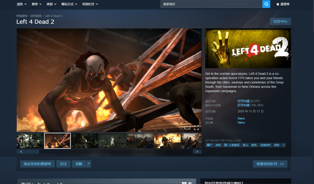Click 添加至您的愿望单 button
Screen dimensions: 314x184
pos(38,164)
